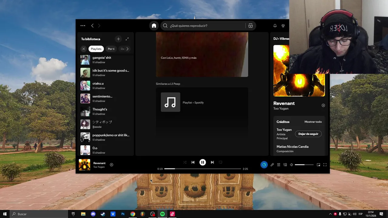Expand Tu biblioteca to full view
The image size is (388, 218).
tap(127, 39)
